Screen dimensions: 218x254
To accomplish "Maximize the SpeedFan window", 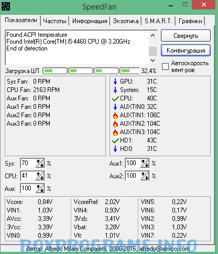I will coord(185,5).
